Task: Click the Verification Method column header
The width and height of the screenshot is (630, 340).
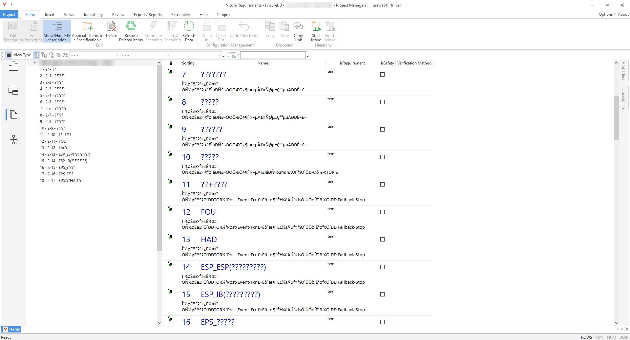Action: pos(414,63)
